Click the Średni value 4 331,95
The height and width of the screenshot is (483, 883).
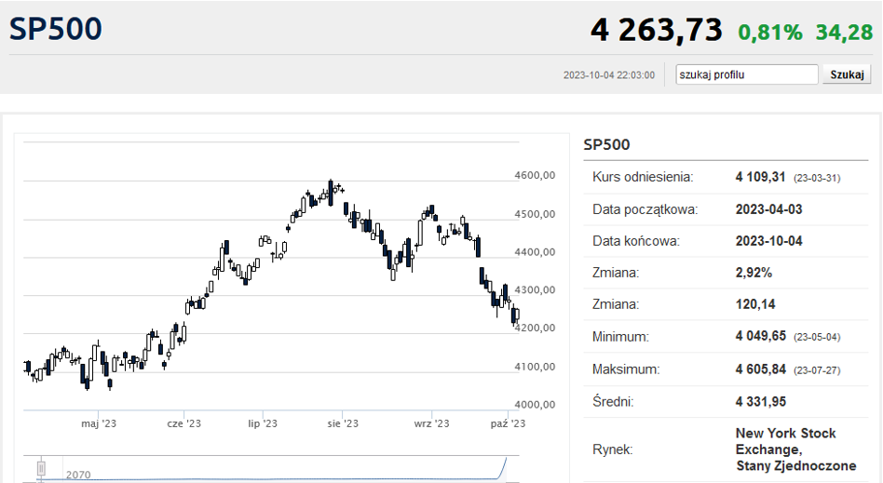tap(762, 401)
